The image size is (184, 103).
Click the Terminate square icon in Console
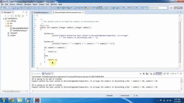(x=141, y=74)
